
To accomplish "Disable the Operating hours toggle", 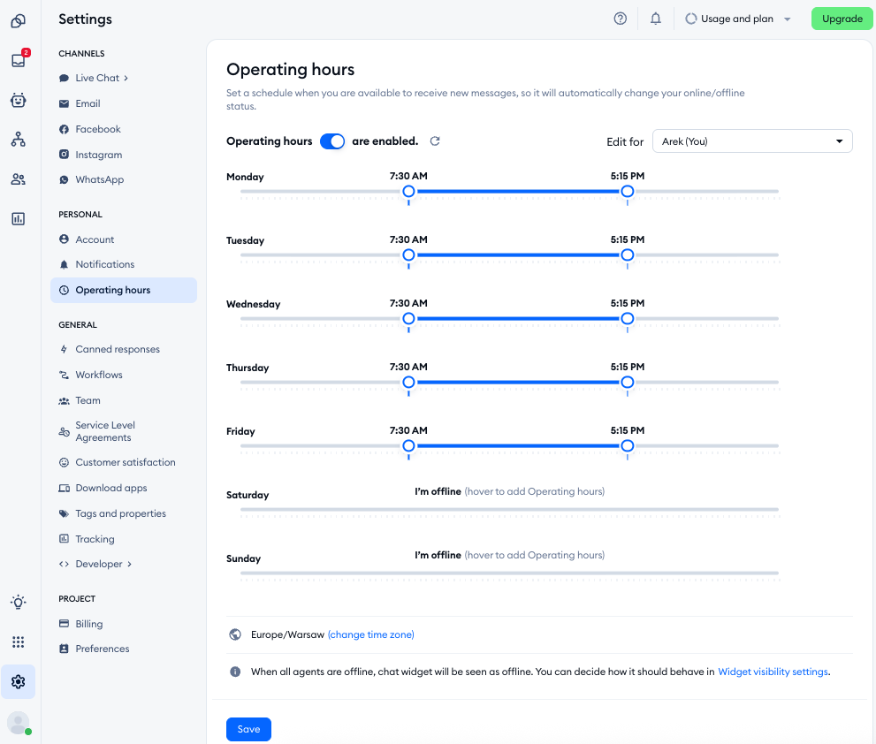I will tap(332, 141).
